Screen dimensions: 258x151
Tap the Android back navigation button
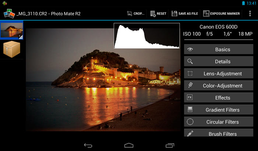[x=88, y=145]
